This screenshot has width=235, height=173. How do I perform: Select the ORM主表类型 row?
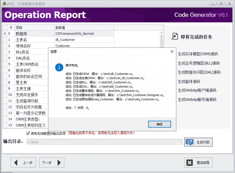click(31, 119)
